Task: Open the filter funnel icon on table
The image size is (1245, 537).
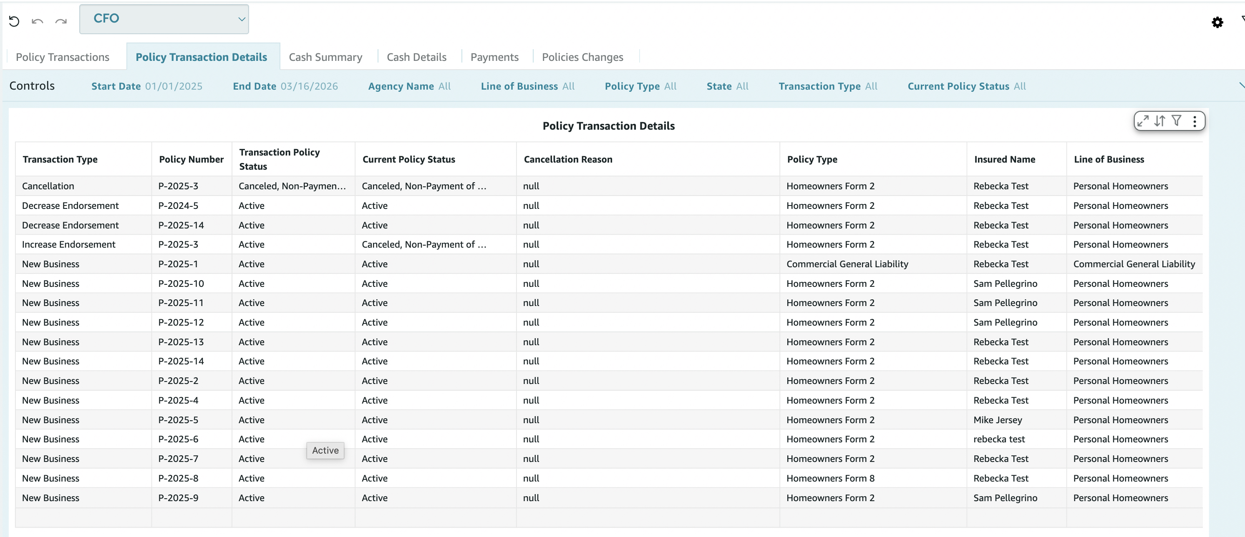Action: point(1177,121)
